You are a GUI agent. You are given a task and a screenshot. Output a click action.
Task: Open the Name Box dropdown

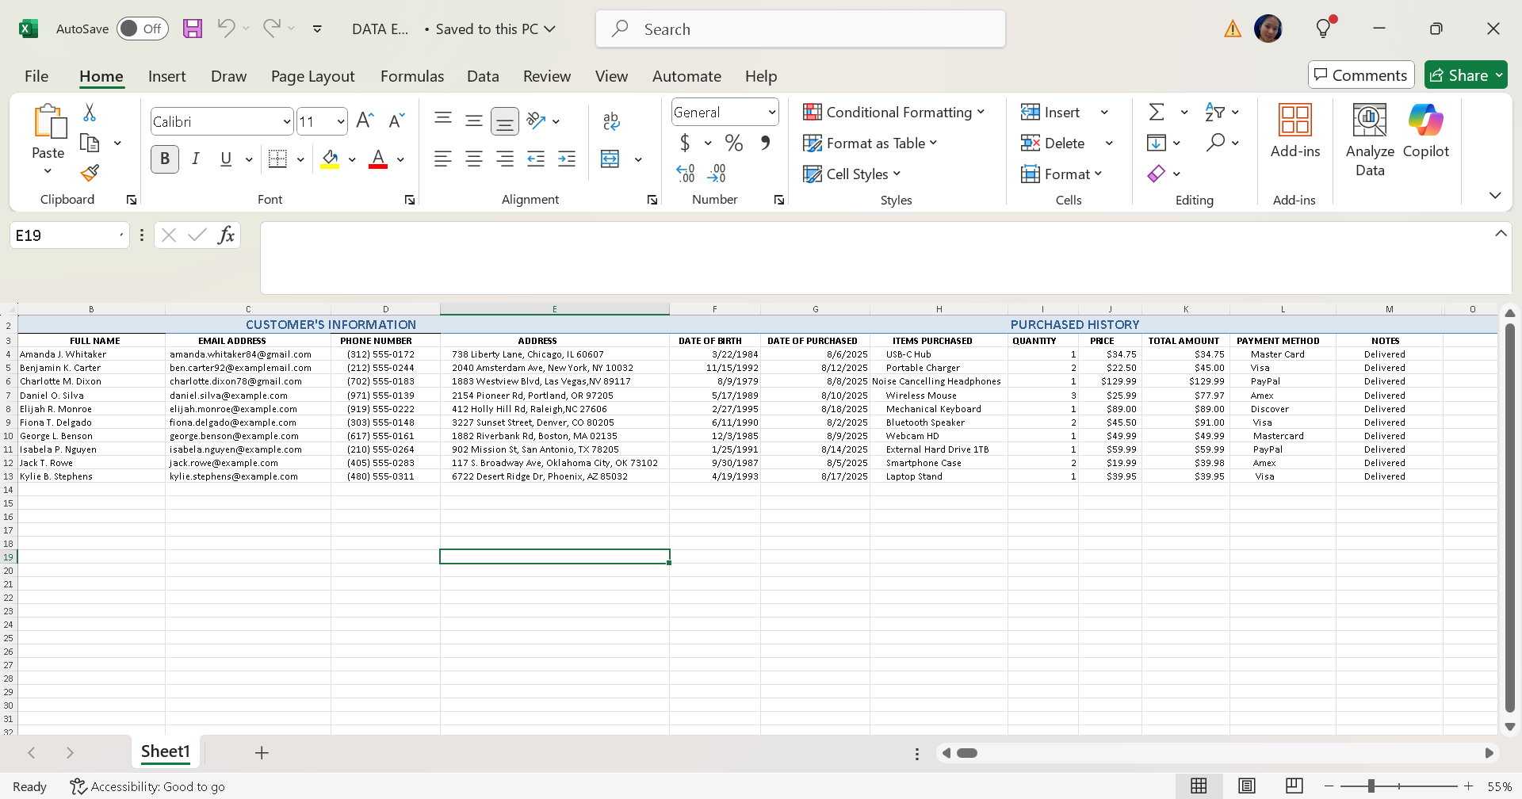[121, 235]
